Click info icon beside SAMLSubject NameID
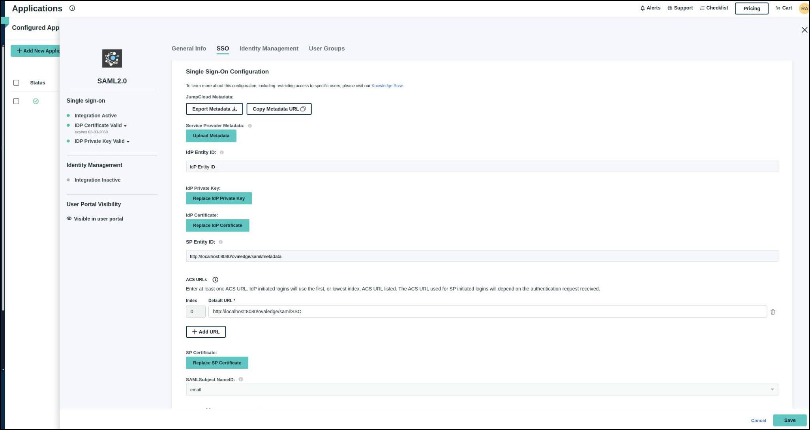 point(241,379)
